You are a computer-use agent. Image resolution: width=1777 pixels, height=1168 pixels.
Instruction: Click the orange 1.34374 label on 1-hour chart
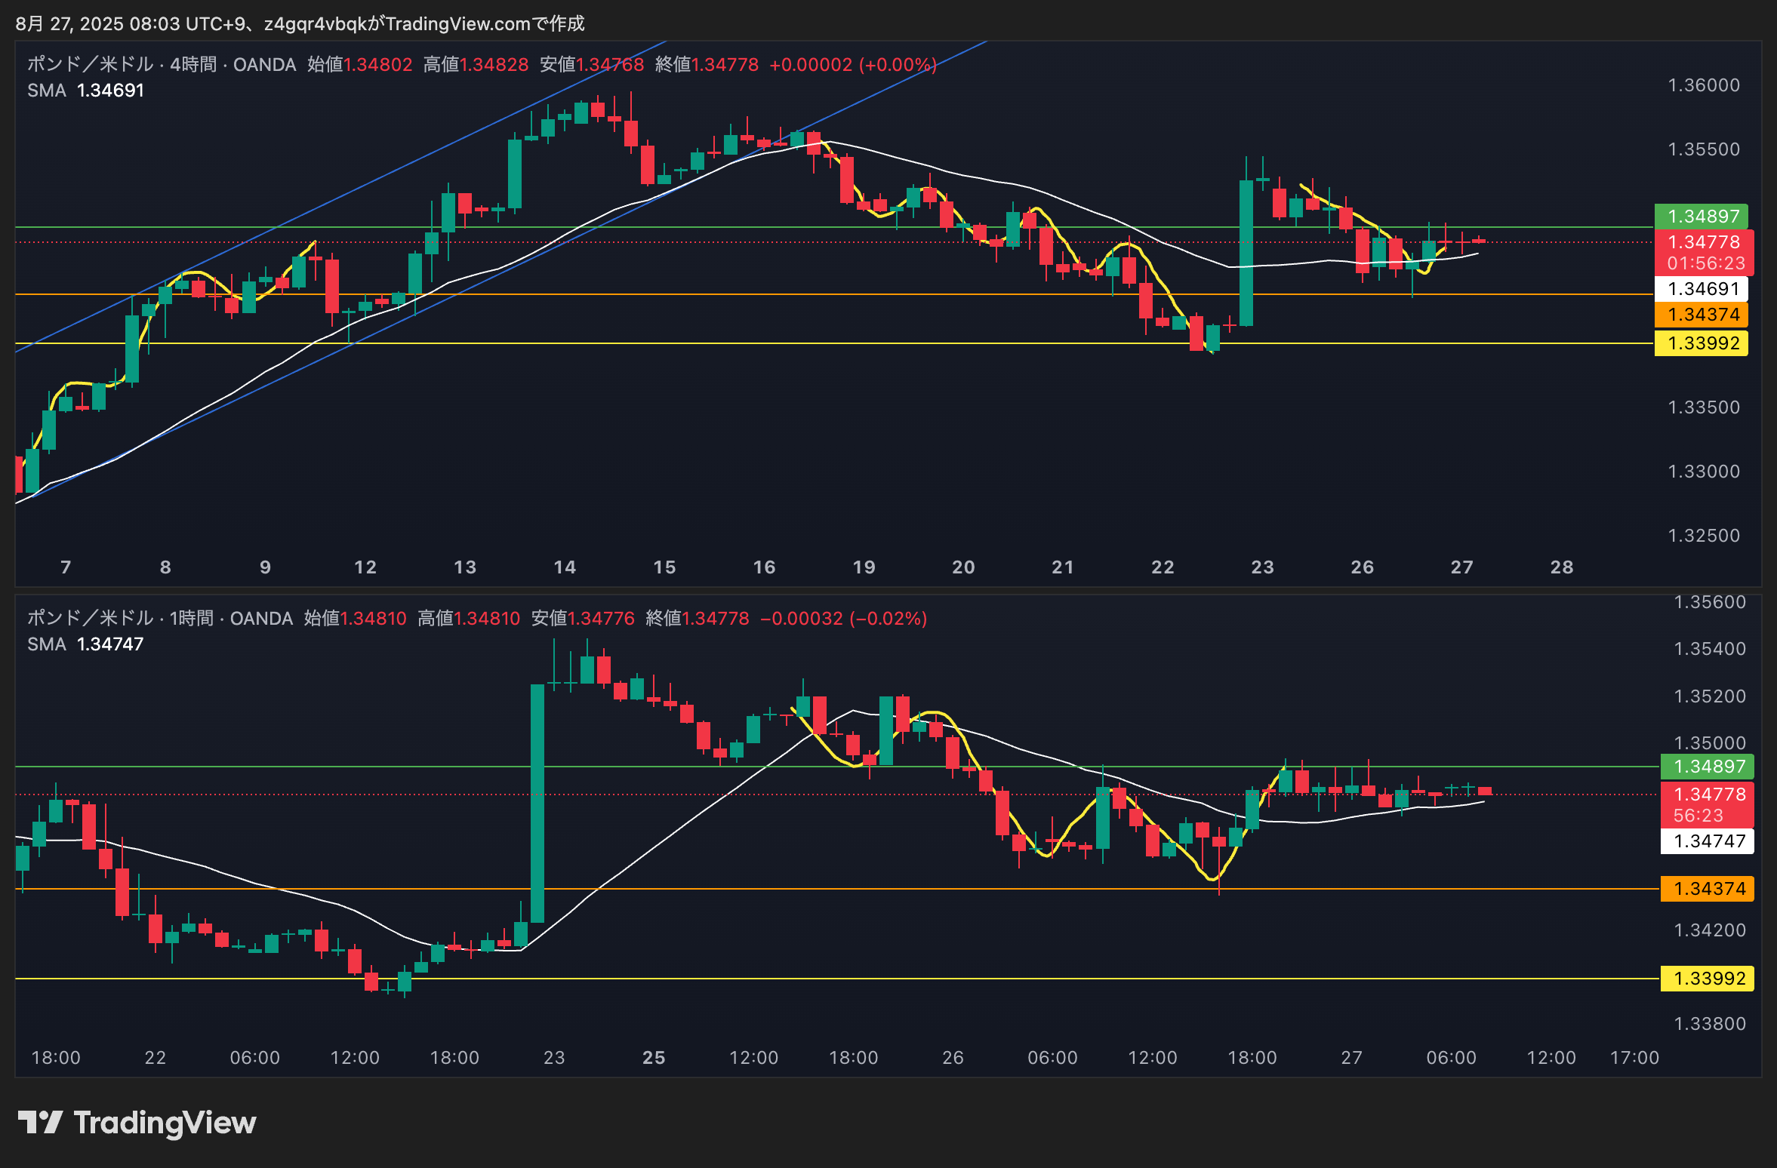[1709, 889]
